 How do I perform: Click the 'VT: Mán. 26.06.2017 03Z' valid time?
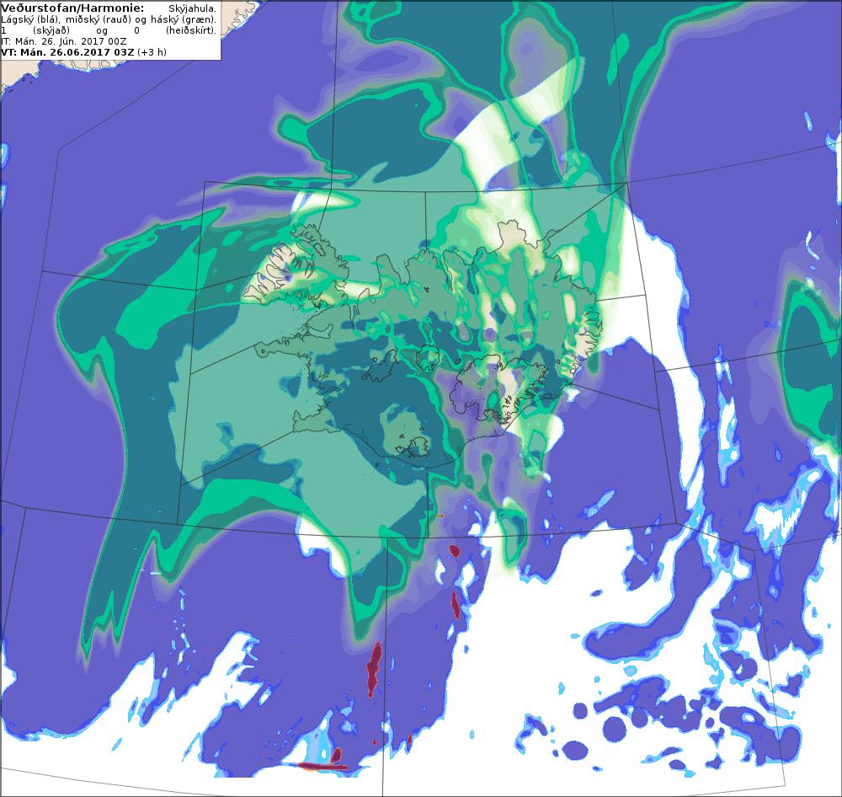click(x=67, y=52)
